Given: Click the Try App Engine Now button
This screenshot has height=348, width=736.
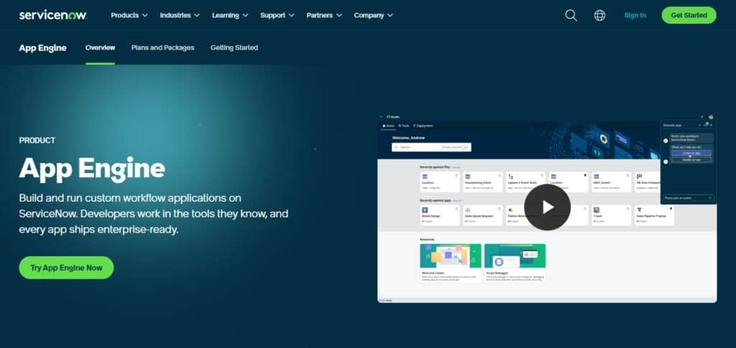Looking at the screenshot, I should click(x=66, y=268).
